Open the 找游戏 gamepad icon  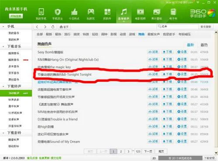(91, 14)
